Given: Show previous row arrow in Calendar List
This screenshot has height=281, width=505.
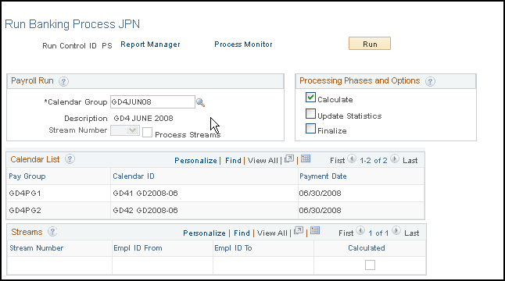Looking at the screenshot, I should coord(352,158).
